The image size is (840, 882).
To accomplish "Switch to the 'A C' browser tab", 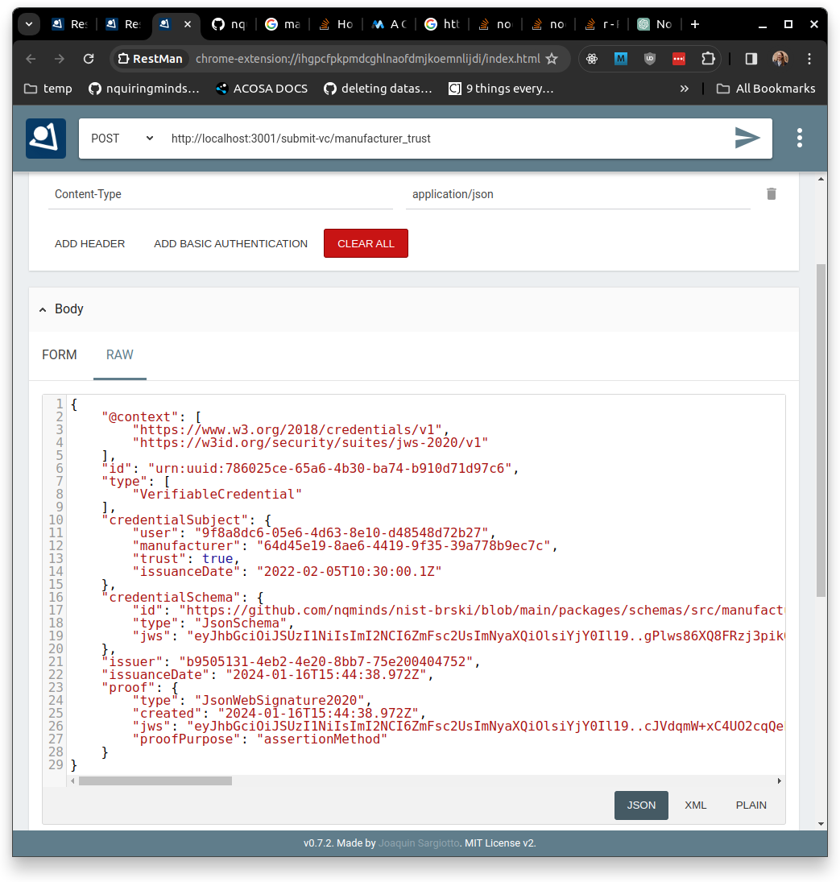I will [x=389, y=24].
